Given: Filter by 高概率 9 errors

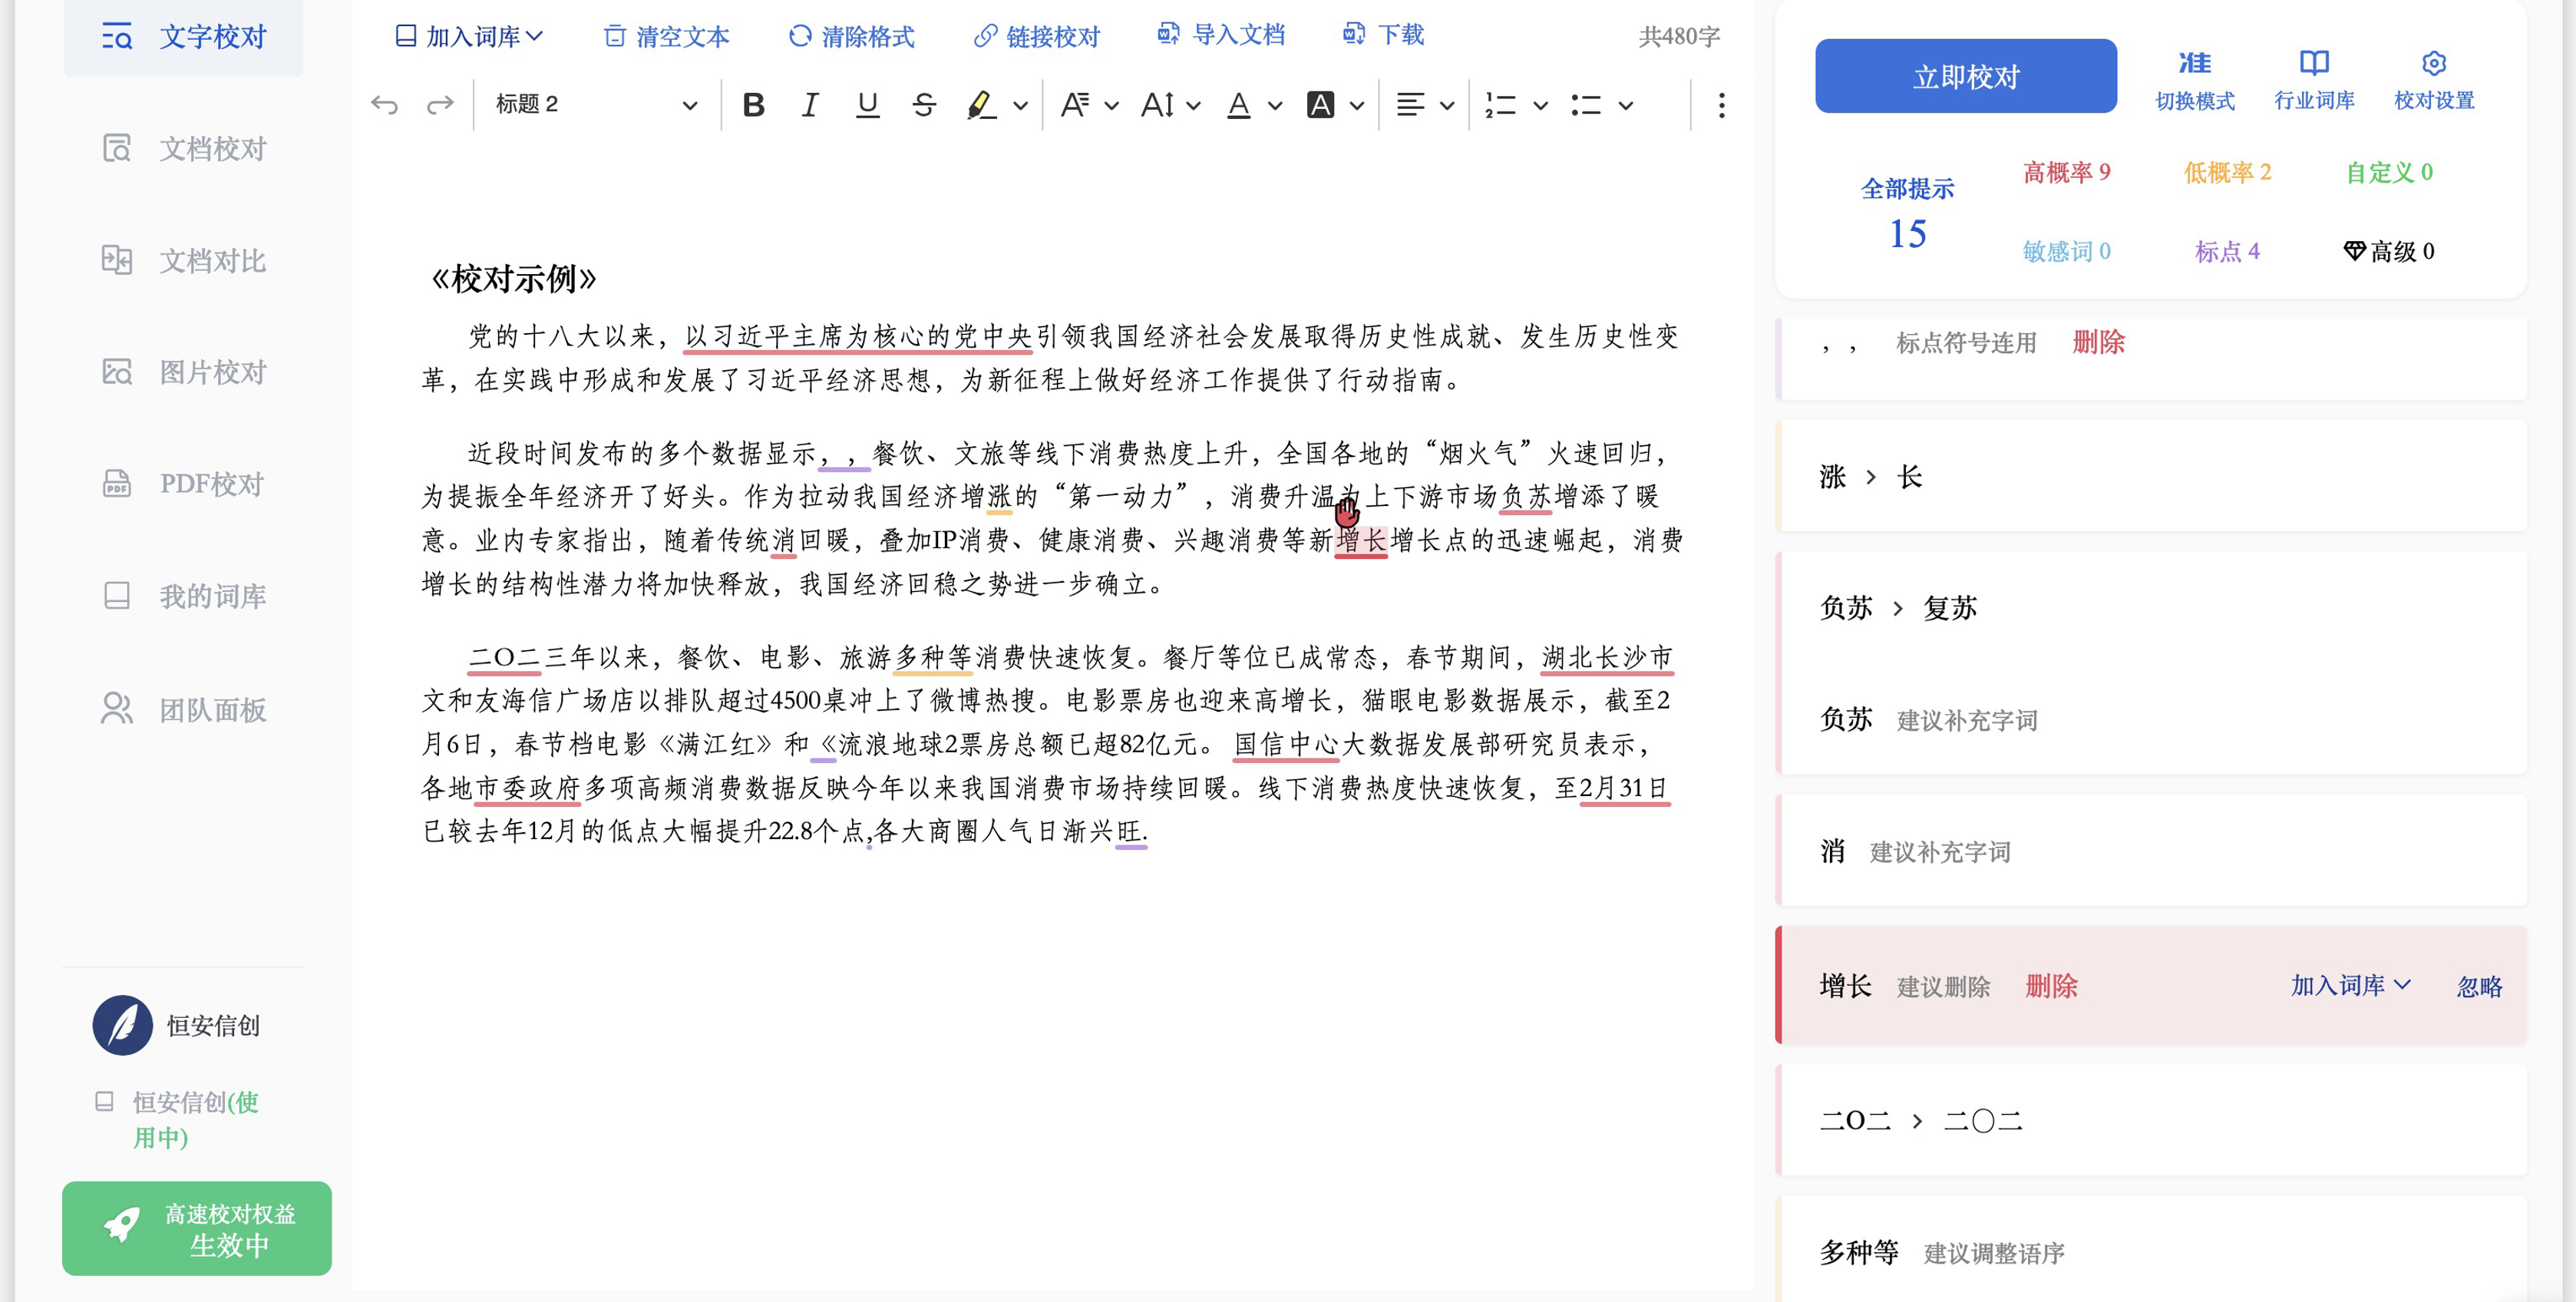Looking at the screenshot, I should [2067, 172].
